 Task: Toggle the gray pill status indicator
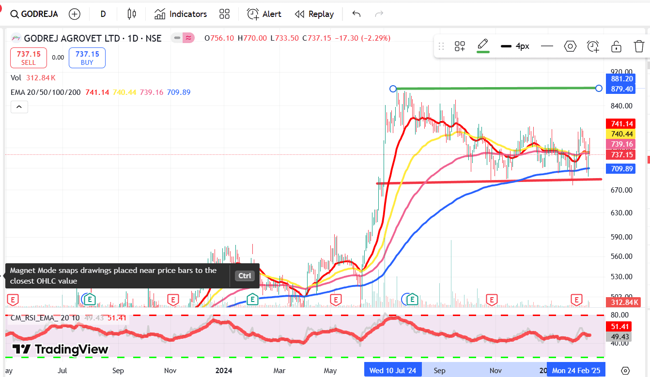[177, 38]
